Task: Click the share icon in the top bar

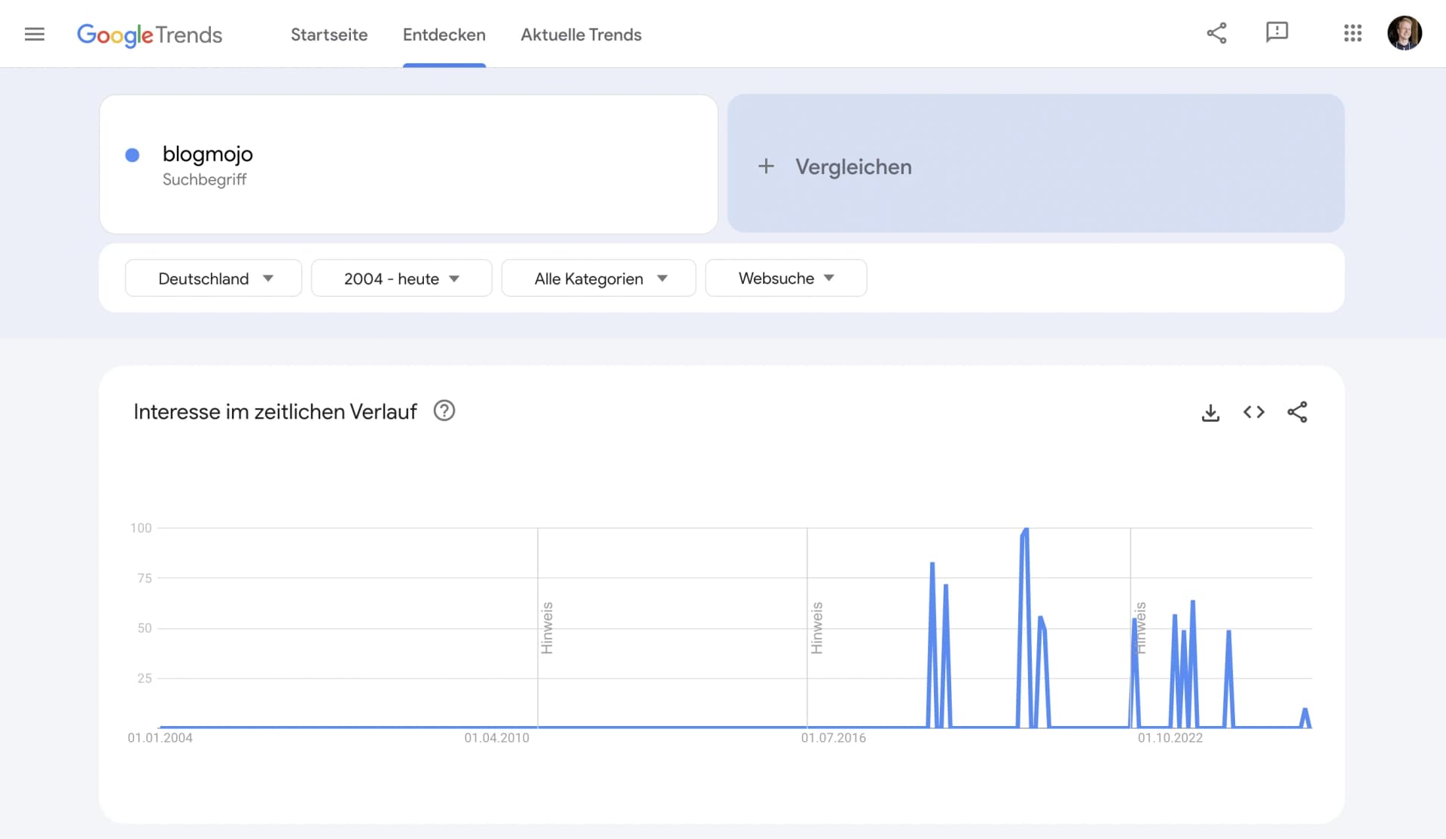Action: coord(1217,33)
